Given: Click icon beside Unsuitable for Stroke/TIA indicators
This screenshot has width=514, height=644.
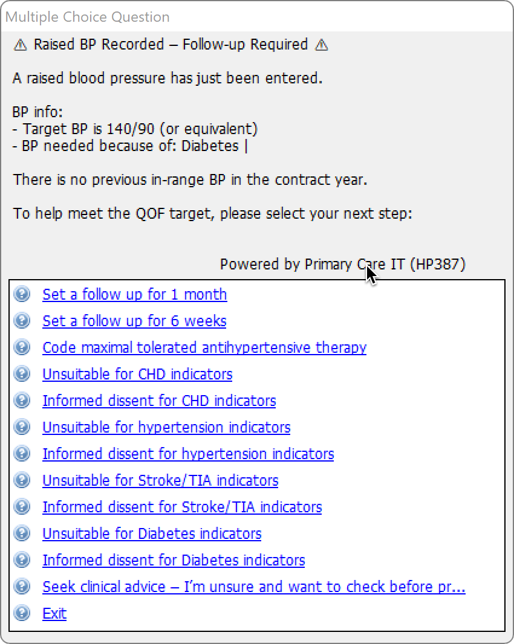Looking at the screenshot, I should tap(22, 480).
